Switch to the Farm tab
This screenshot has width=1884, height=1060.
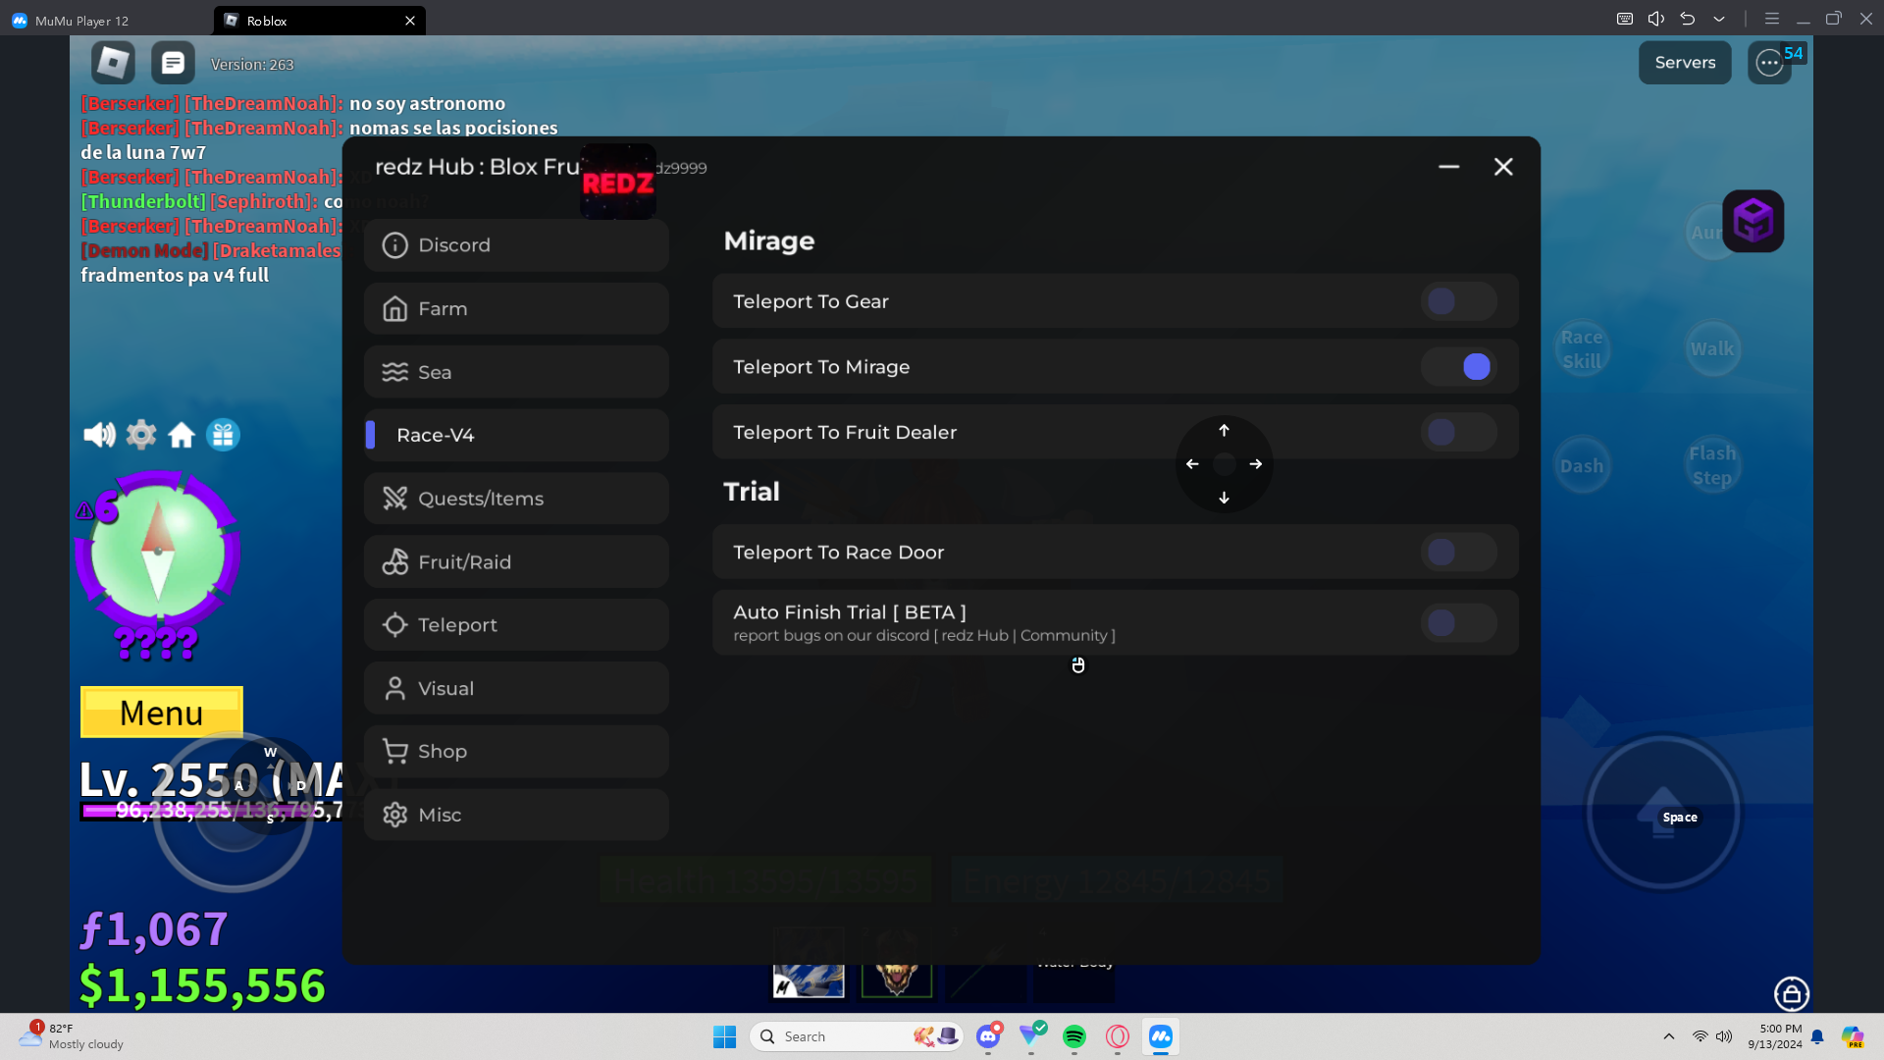[516, 309]
